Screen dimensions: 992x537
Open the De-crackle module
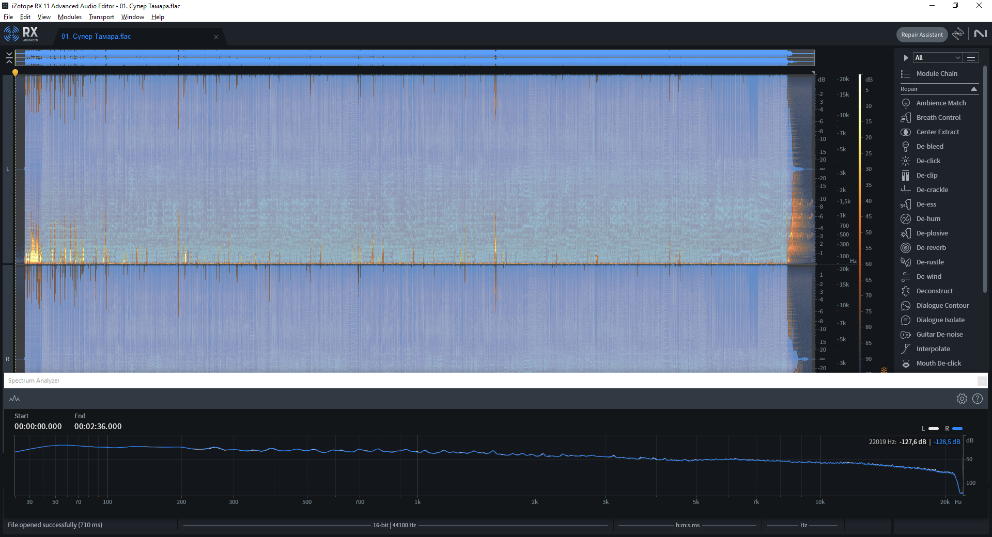932,190
